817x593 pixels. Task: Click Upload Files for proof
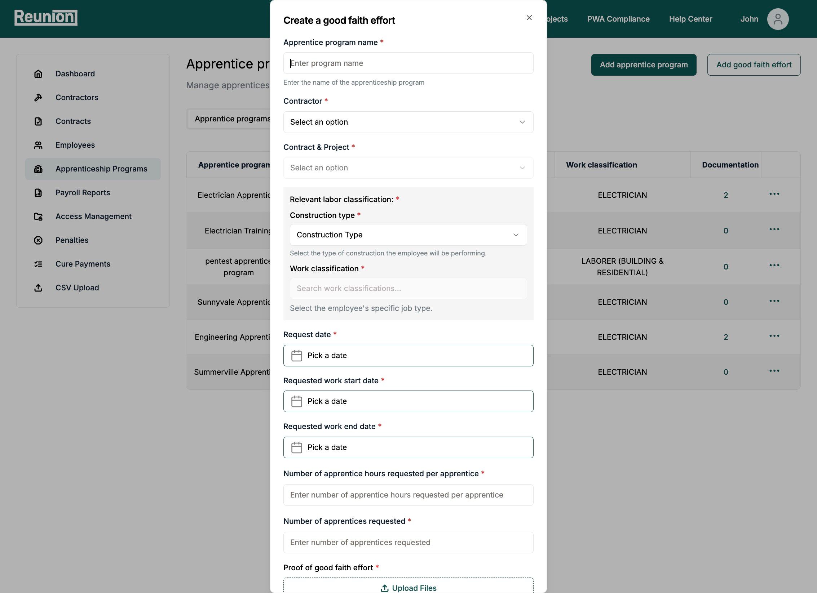pyautogui.click(x=408, y=588)
